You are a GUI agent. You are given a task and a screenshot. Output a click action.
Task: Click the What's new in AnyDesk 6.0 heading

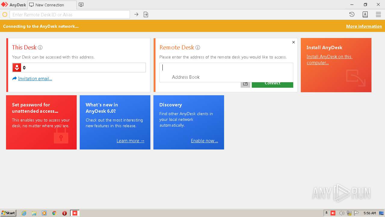pyautogui.click(x=102, y=108)
